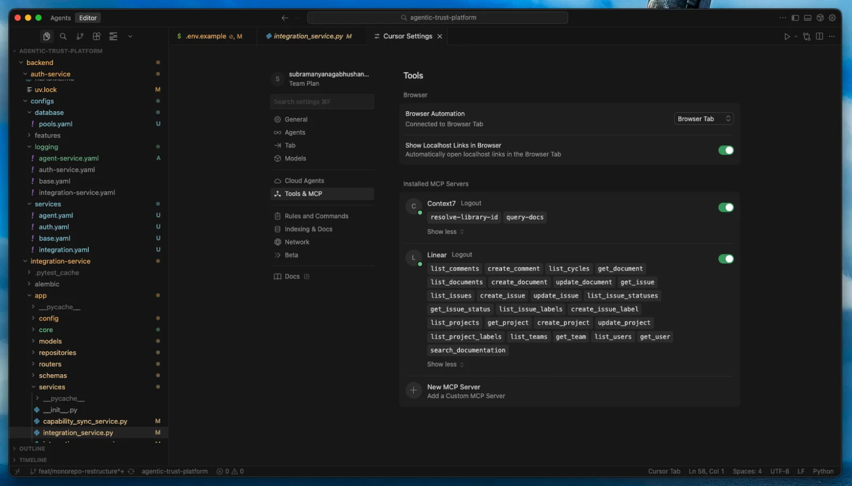Image resolution: width=852 pixels, height=486 pixels.
Task: Expand the OUTLINE section
Action: [x=32, y=448]
